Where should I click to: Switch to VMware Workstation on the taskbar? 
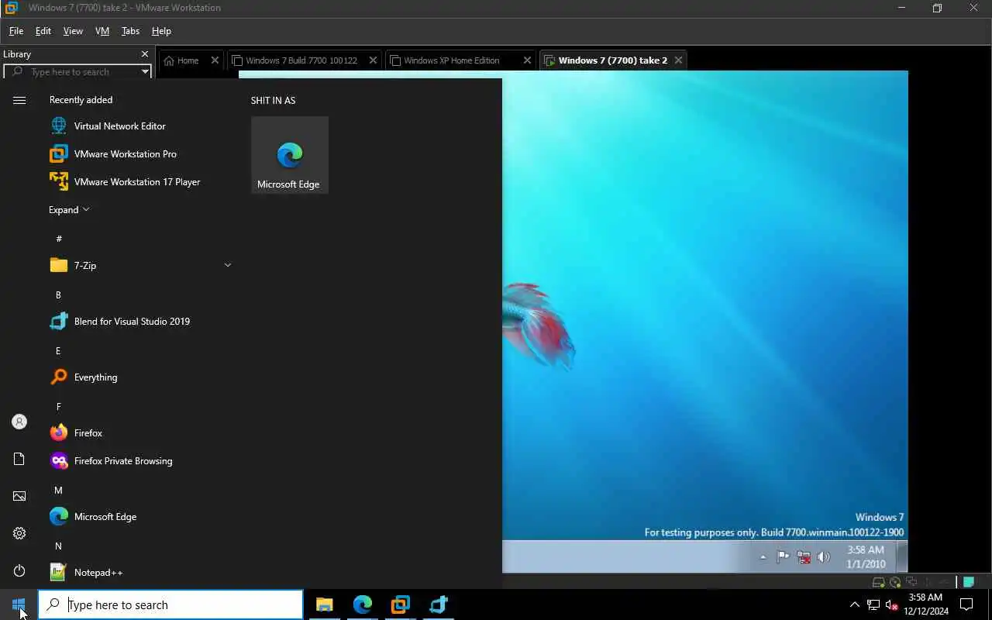point(401,604)
